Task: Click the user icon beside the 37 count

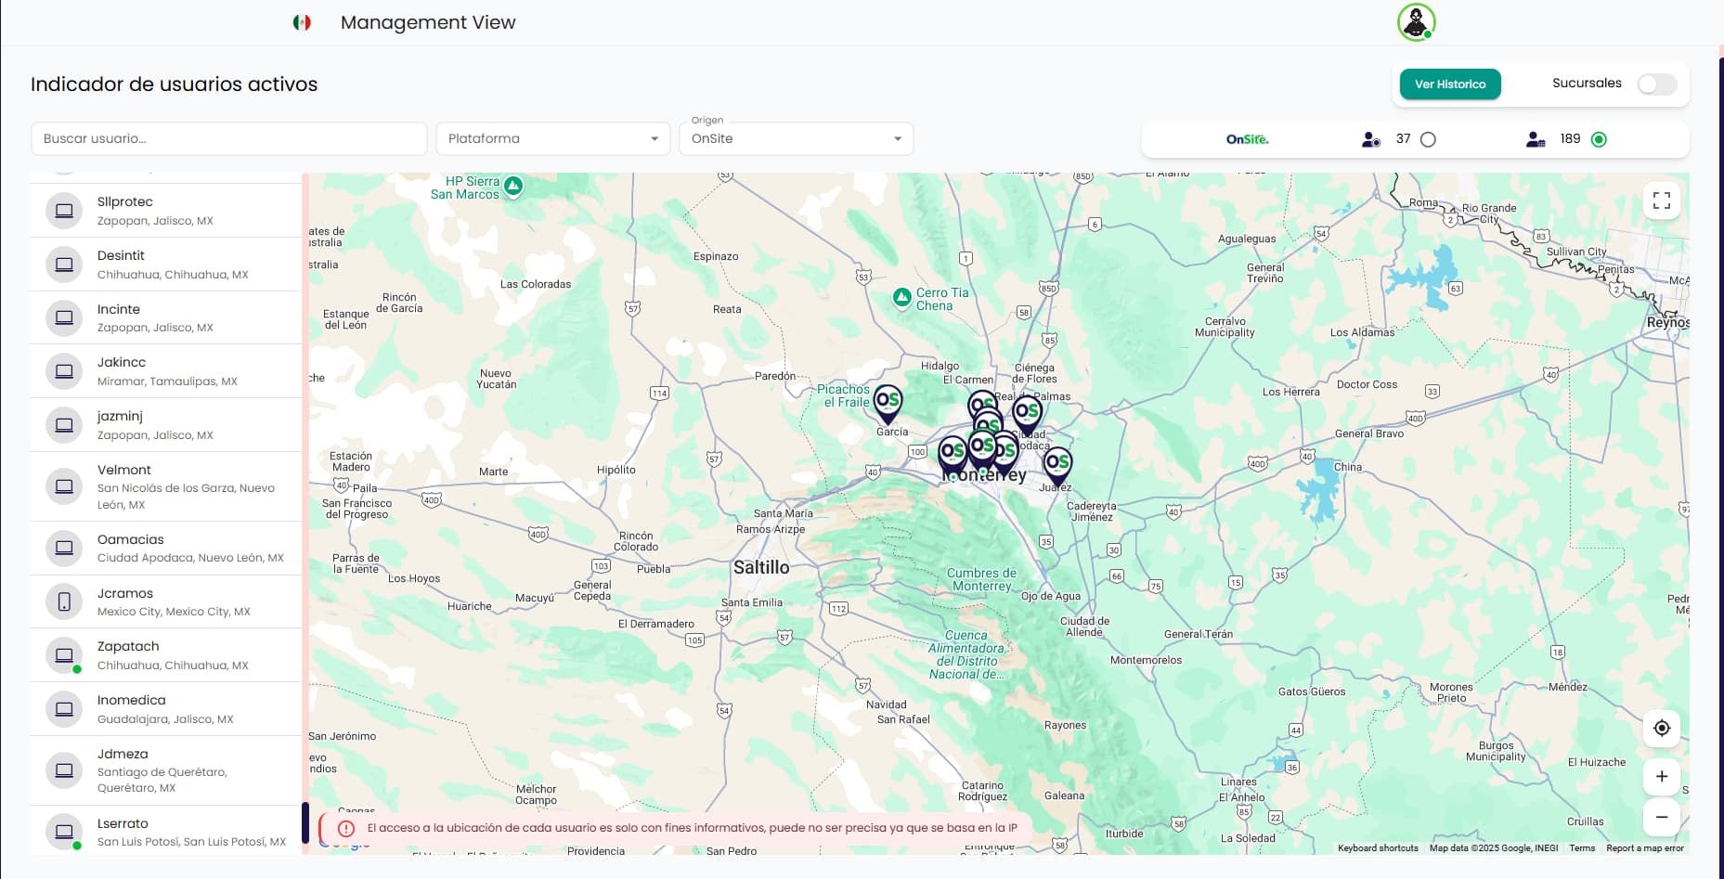Action: (1370, 139)
